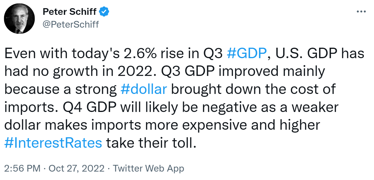374x180 pixels.
Task: Click the phrase "take their toll."
Action: point(150,143)
